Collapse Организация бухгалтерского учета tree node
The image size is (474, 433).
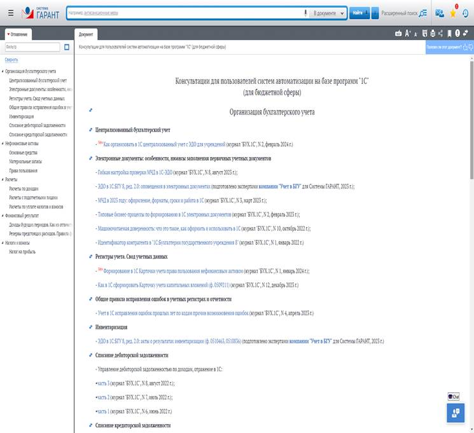pyautogui.click(x=3, y=71)
